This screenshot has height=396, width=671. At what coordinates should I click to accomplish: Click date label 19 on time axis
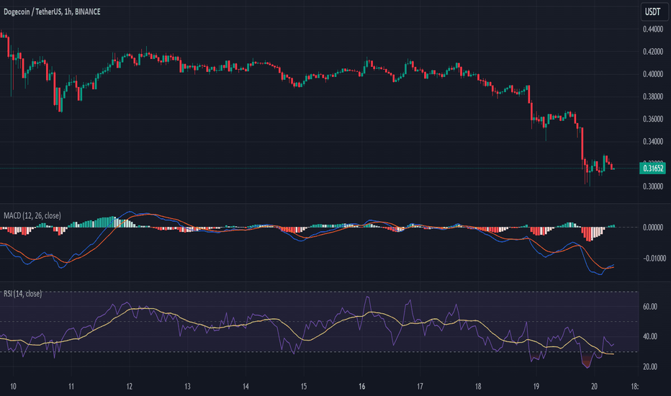[x=536, y=387]
